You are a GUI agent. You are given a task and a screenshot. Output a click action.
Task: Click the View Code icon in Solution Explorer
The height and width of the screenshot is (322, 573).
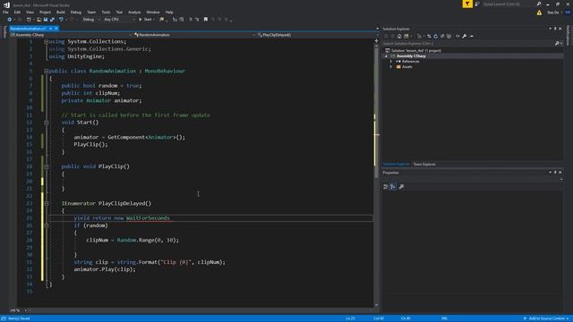click(x=458, y=36)
